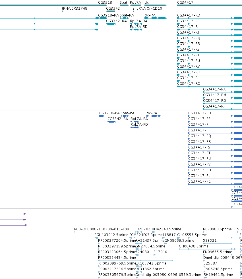Click the CG3918-PA protein label

click(109, 113)
